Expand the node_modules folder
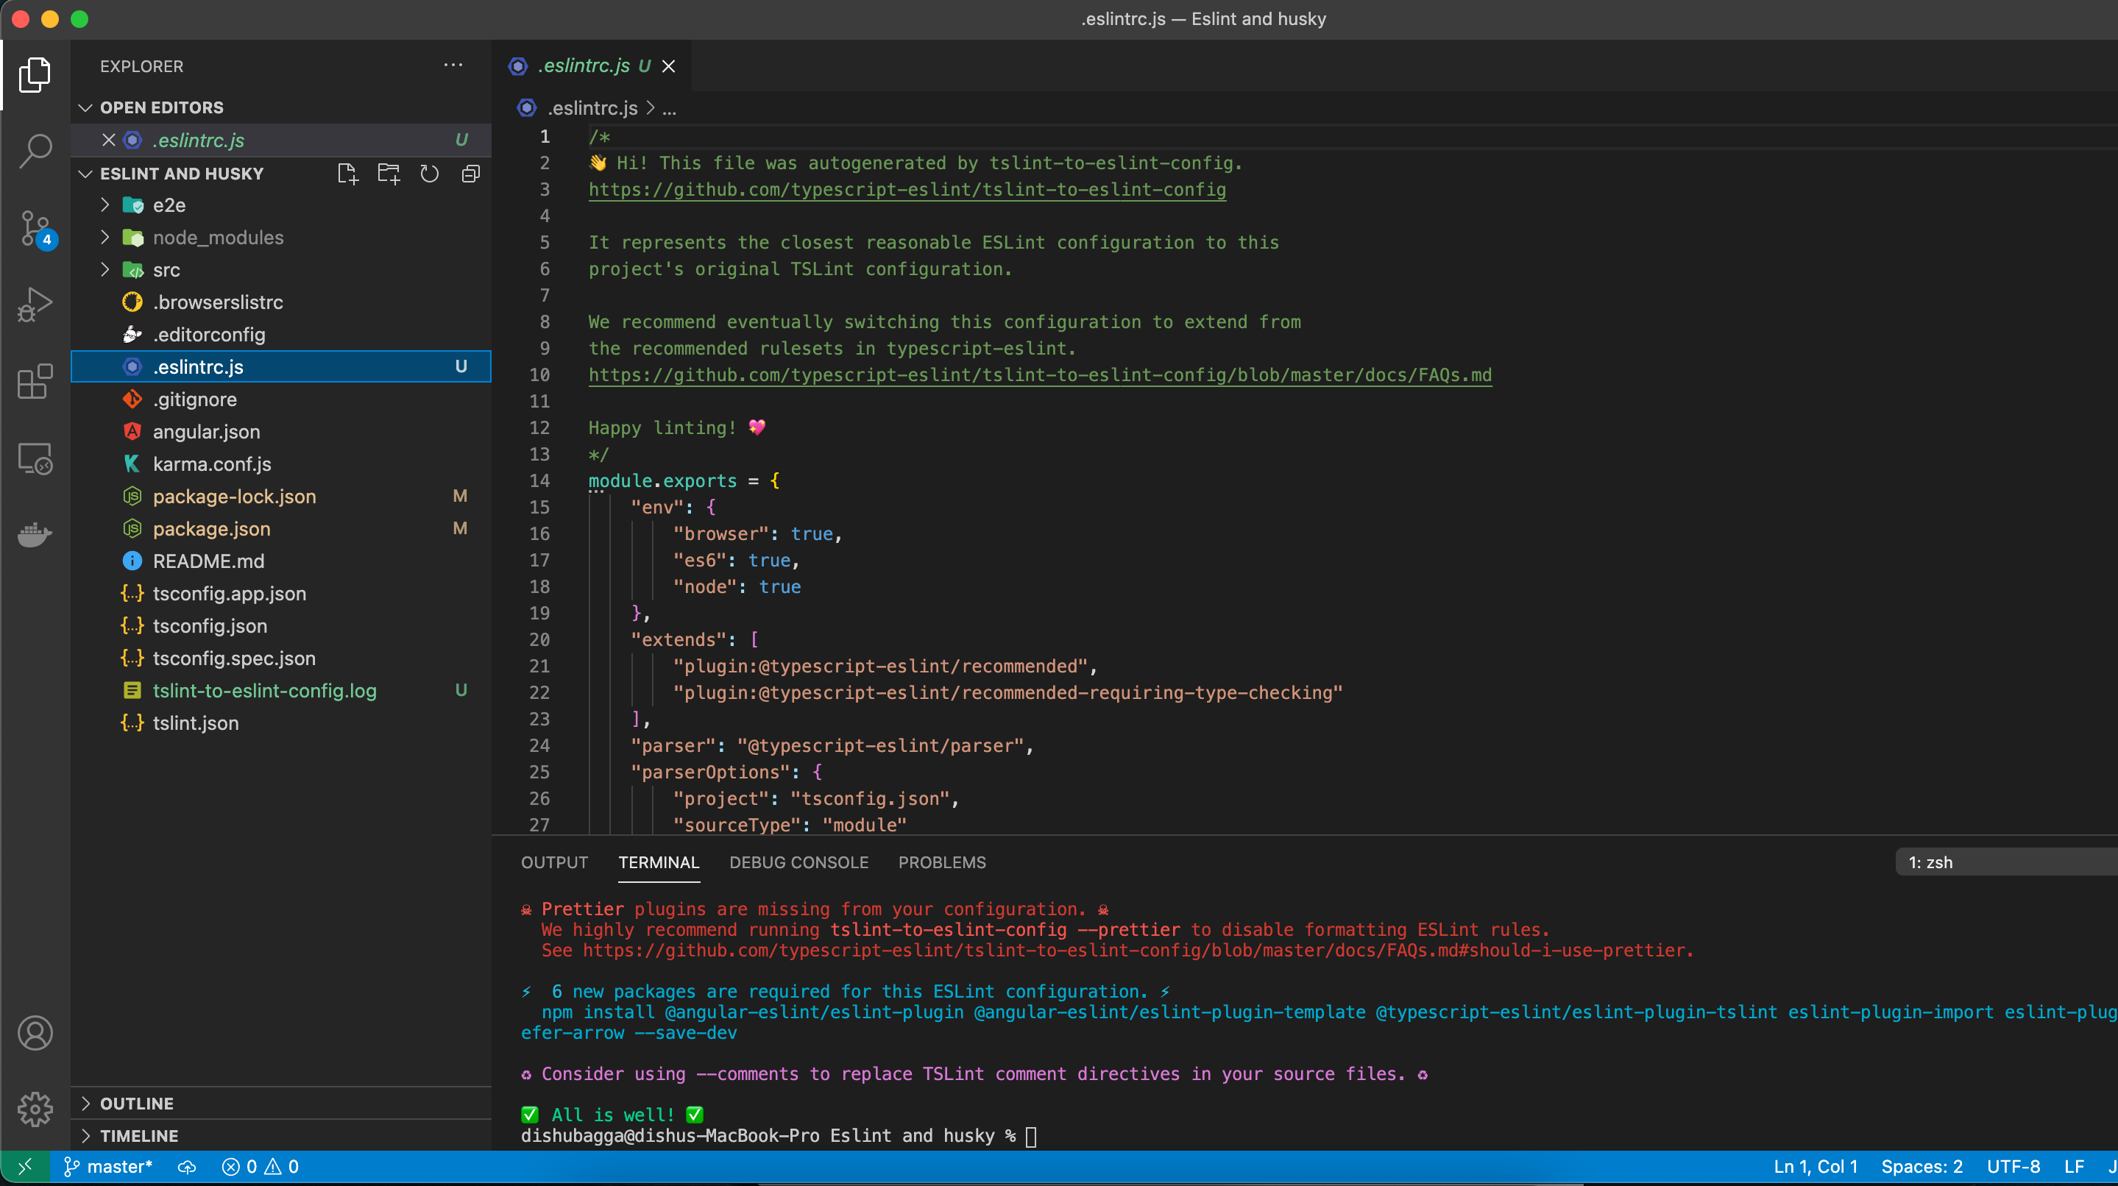 (x=217, y=238)
